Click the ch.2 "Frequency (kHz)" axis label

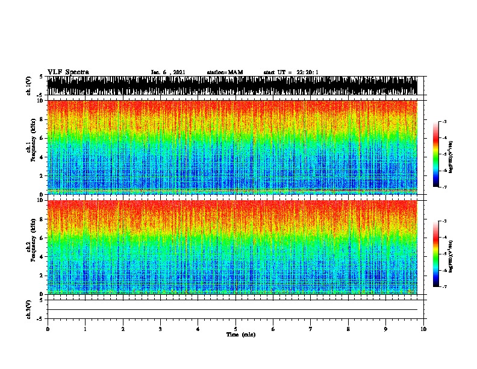[33, 240]
